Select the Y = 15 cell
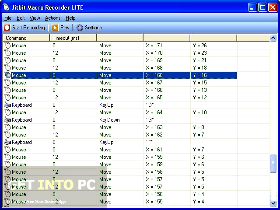This screenshot has width=280, height=210. 199,83
